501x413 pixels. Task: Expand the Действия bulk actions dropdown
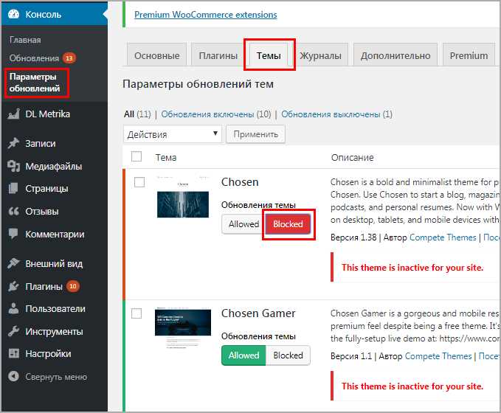click(173, 134)
